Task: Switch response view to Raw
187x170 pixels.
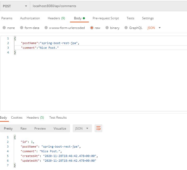Action: tap(23, 129)
